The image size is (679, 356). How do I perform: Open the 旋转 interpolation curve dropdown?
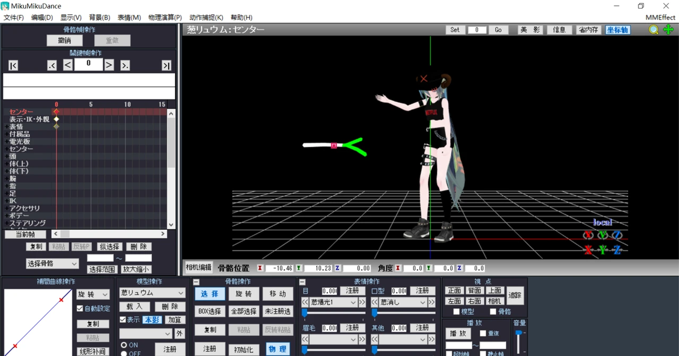point(93,294)
